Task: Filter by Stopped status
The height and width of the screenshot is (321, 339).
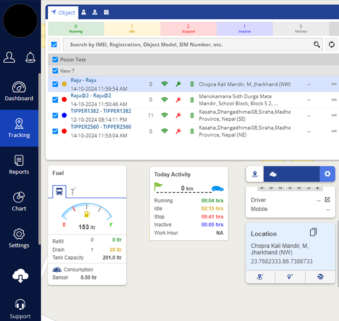Action: 188,29
